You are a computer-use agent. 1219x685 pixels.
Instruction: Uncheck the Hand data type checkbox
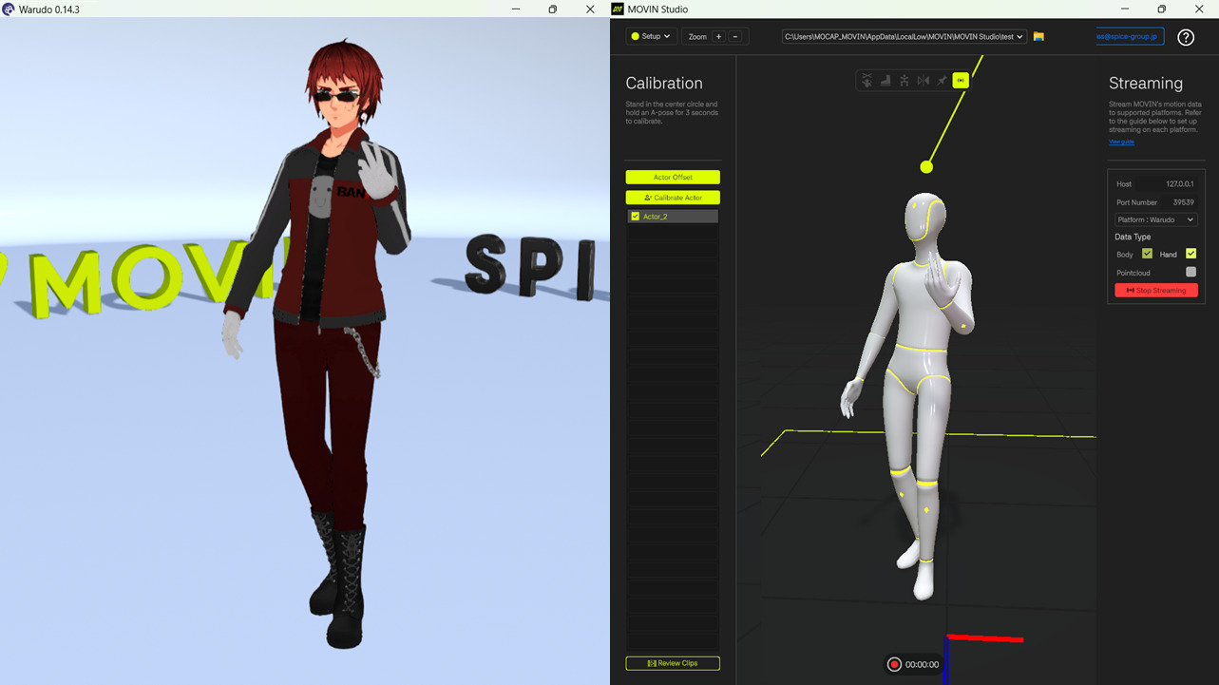point(1190,254)
